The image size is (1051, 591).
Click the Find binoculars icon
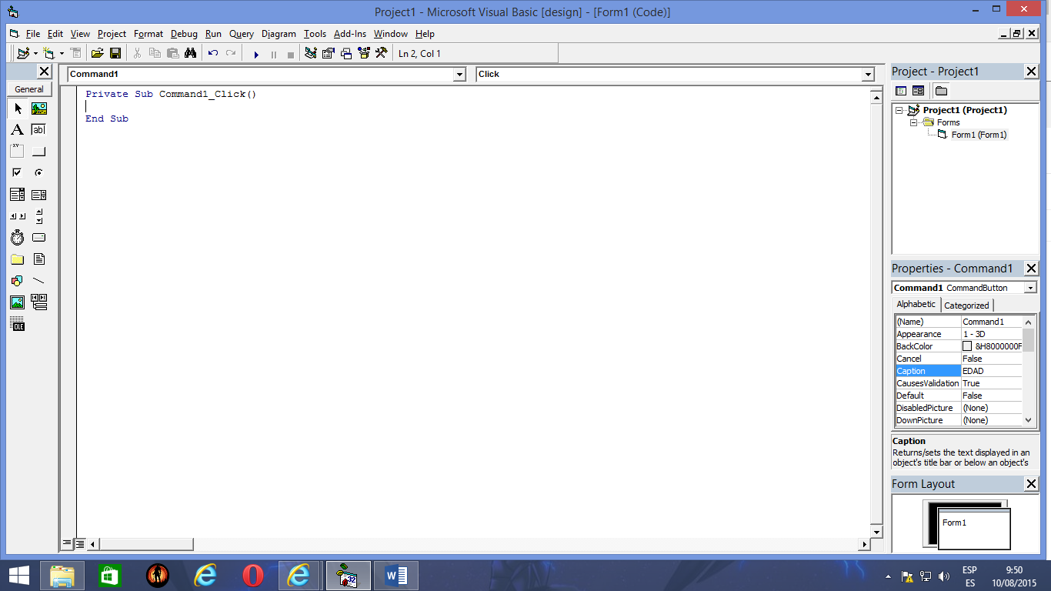[x=192, y=52]
